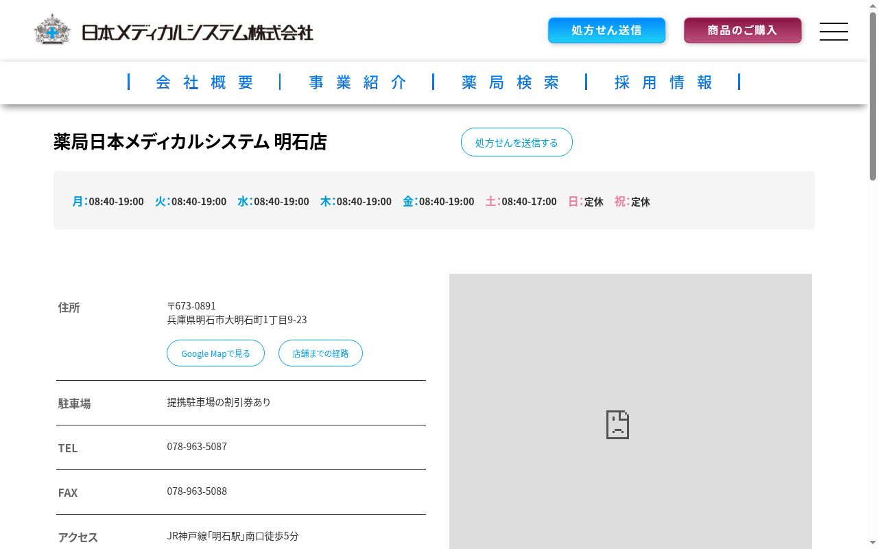Click the 処方せんを送信する button

[x=517, y=142]
